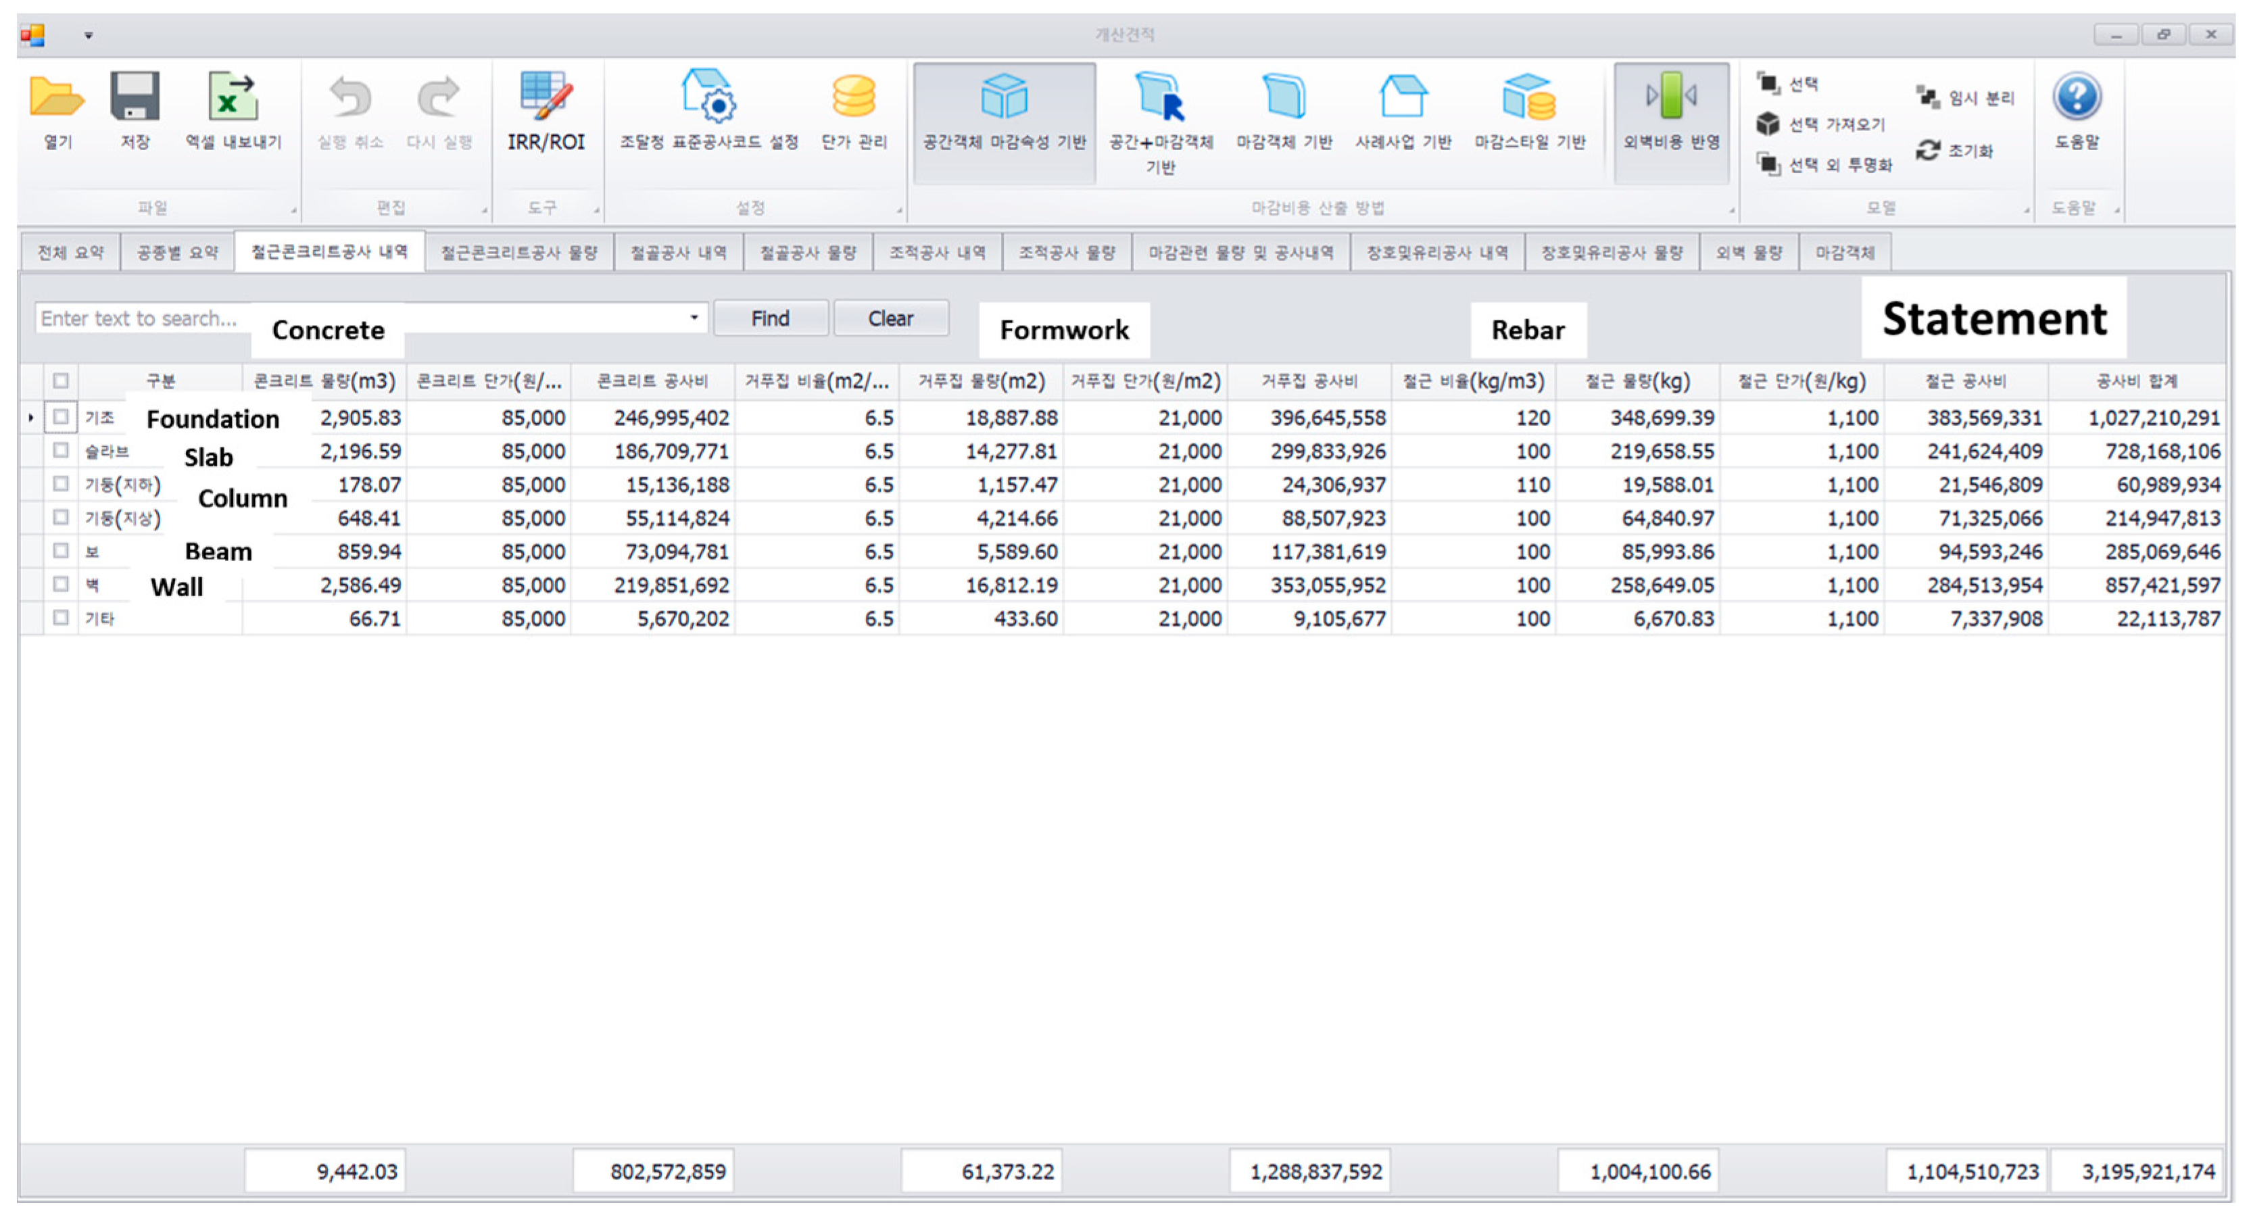Check the 슬라브 Slab row checkbox
This screenshot has width=2249, height=1222.
click(61, 450)
